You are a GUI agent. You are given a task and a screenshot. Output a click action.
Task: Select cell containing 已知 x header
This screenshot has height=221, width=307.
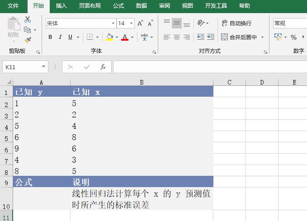[x=142, y=92]
